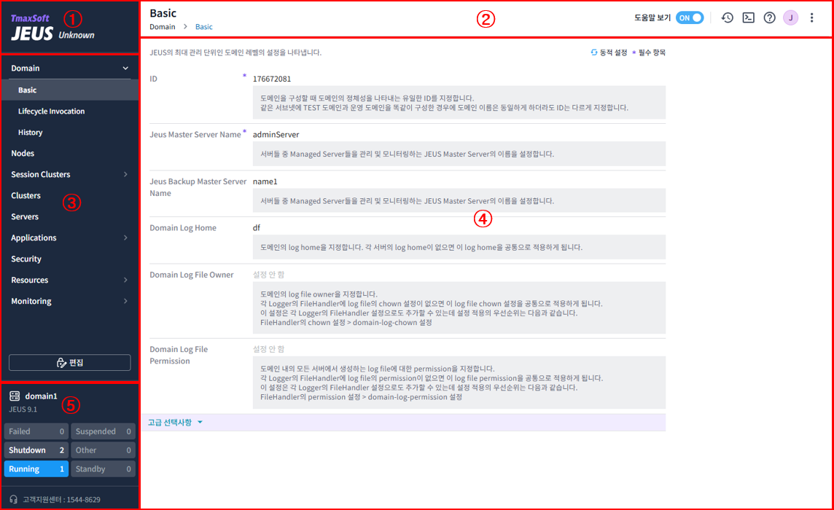This screenshot has width=834, height=510.
Task: Expand the advanced options section
Action: 175,423
